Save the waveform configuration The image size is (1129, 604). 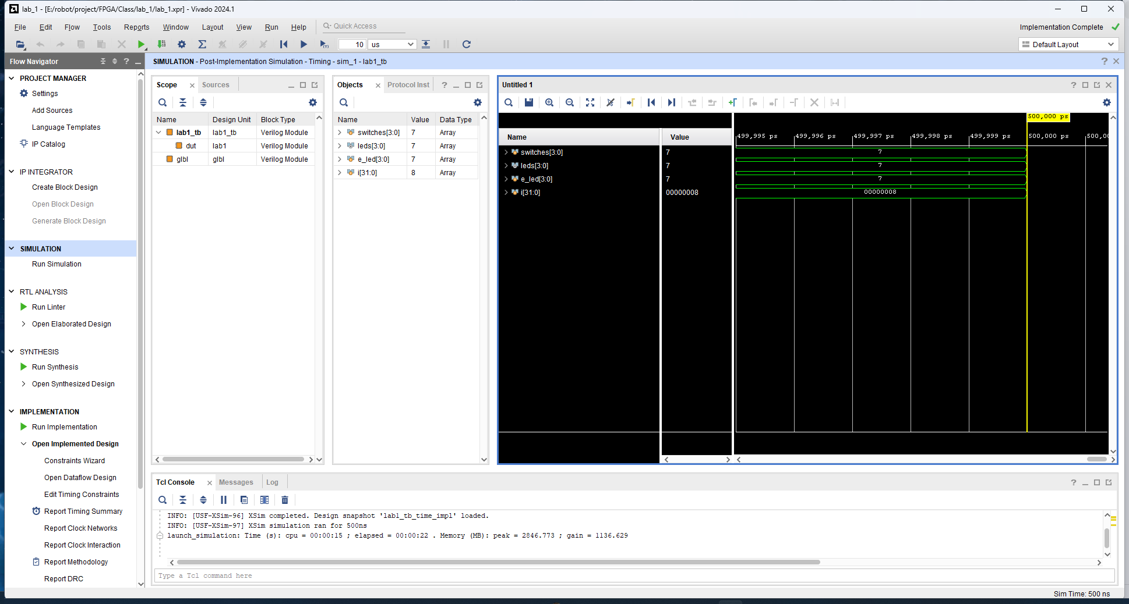coord(529,102)
